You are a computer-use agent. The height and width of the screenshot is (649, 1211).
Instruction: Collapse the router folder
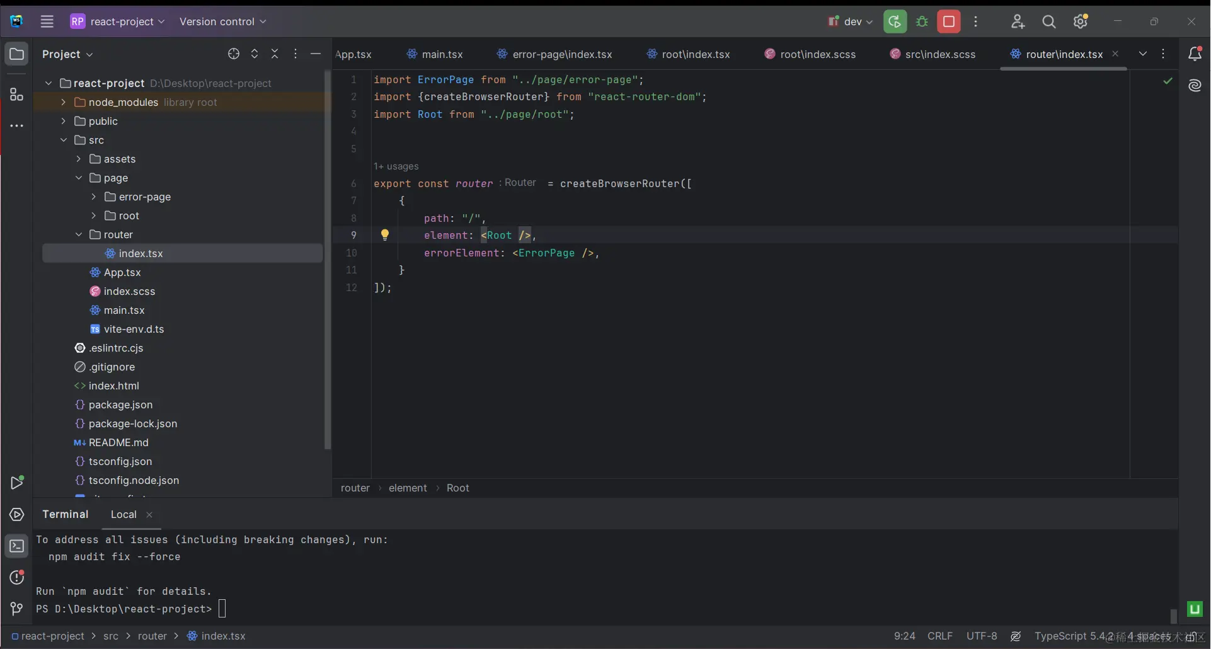tap(79, 234)
